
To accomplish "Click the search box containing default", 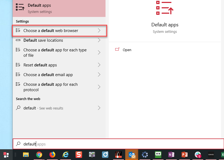I will click(118, 144).
